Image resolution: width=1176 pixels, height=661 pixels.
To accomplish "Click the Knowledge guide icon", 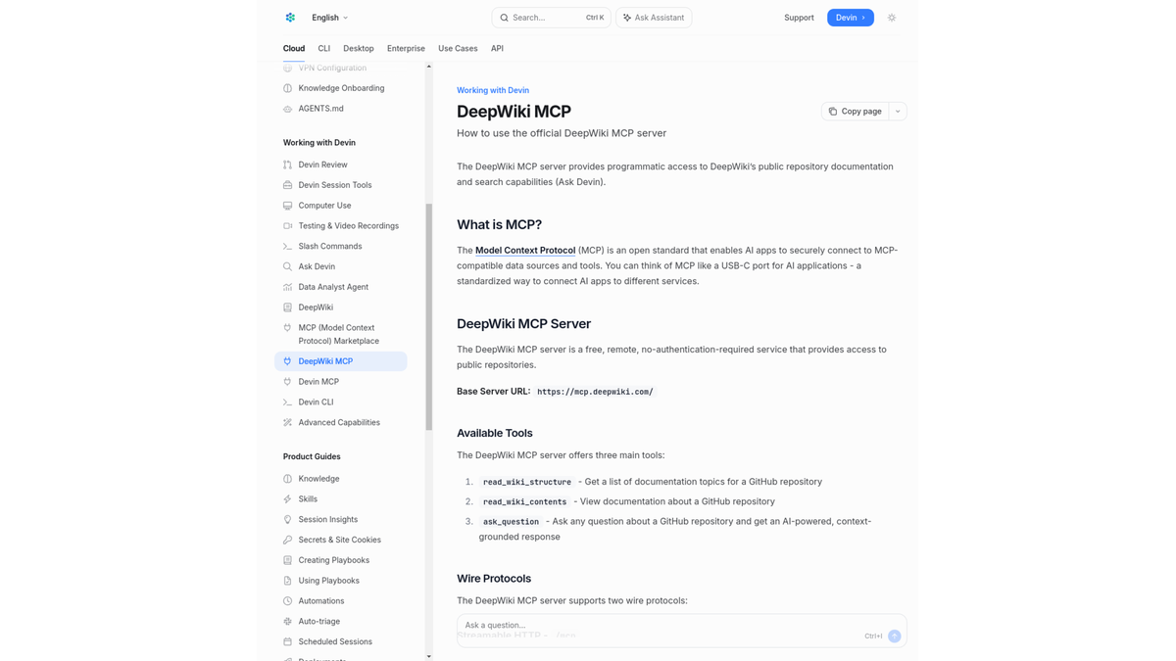I will (288, 479).
